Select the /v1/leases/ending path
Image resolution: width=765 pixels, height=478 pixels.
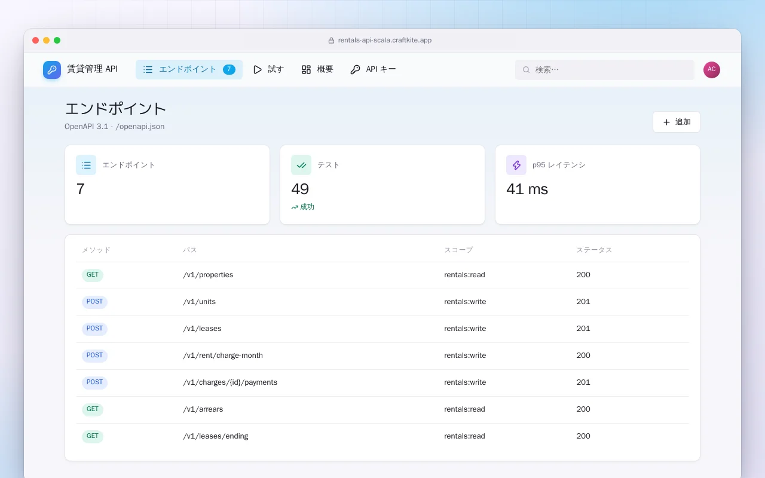pos(215,436)
